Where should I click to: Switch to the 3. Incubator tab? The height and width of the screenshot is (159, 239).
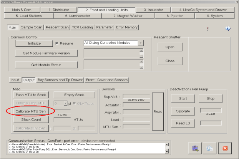(x=156, y=10)
